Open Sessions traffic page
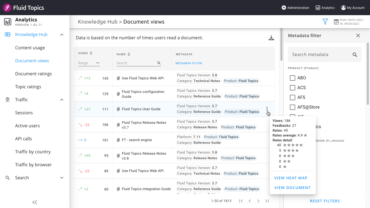 (24, 113)
